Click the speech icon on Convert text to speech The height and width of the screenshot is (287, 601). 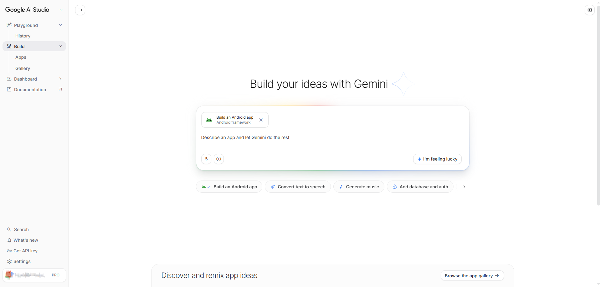[x=273, y=187]
